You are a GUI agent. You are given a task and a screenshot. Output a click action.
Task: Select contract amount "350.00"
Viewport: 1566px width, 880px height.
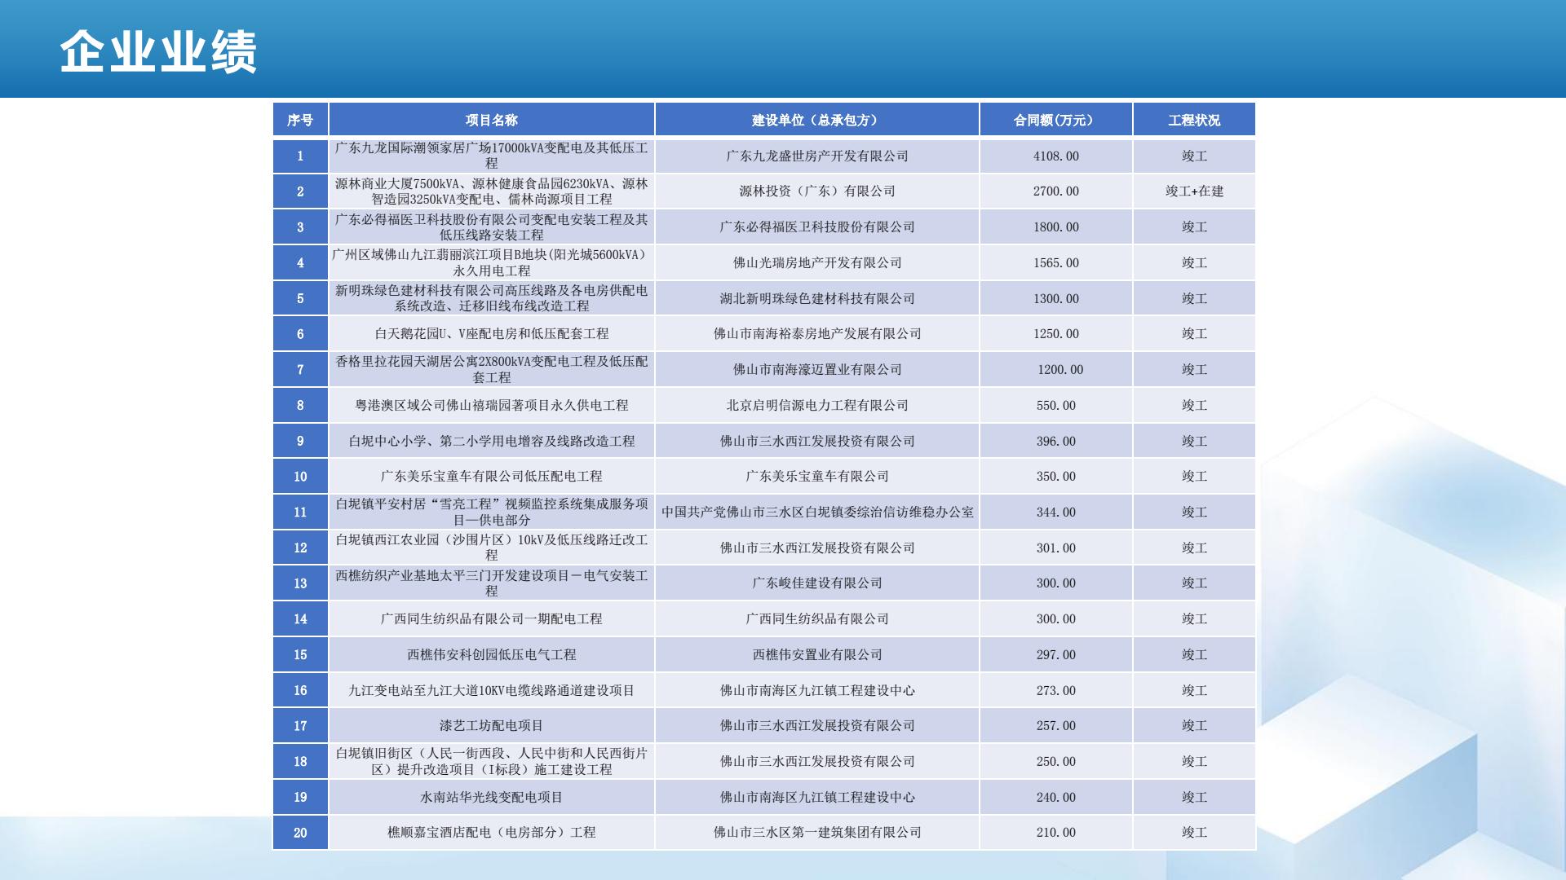pyautogui.click(x=1056, y=476)
